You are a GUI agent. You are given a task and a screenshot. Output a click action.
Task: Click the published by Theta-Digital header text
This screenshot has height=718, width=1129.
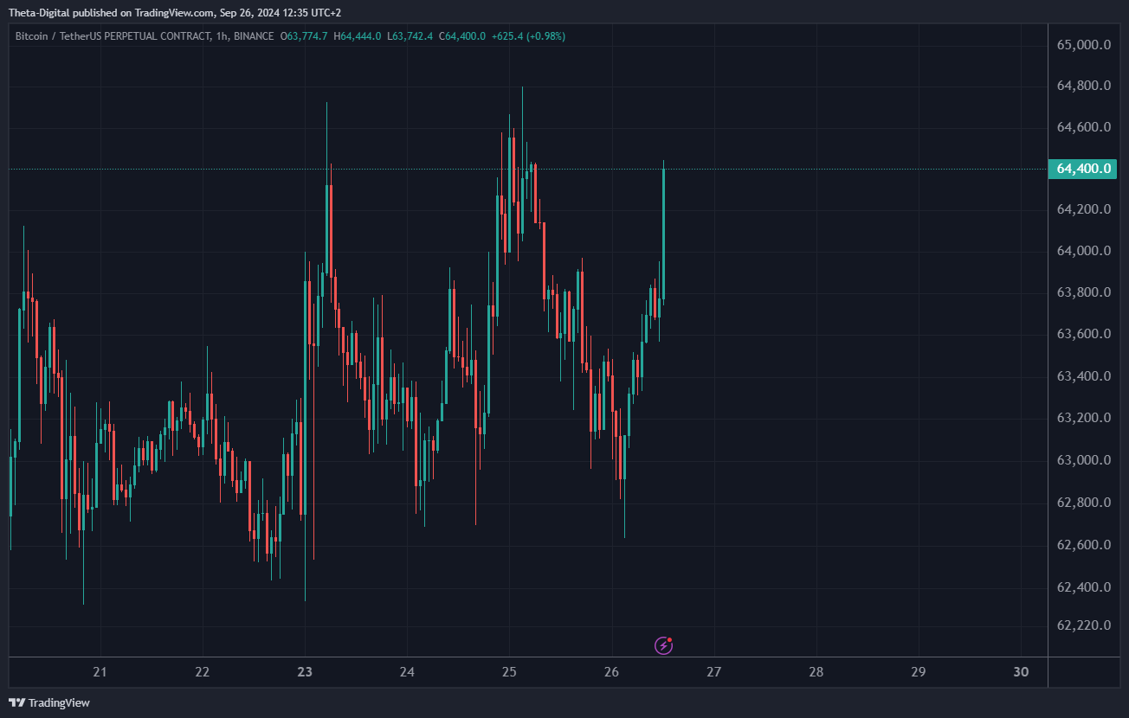tap(175, 12)
